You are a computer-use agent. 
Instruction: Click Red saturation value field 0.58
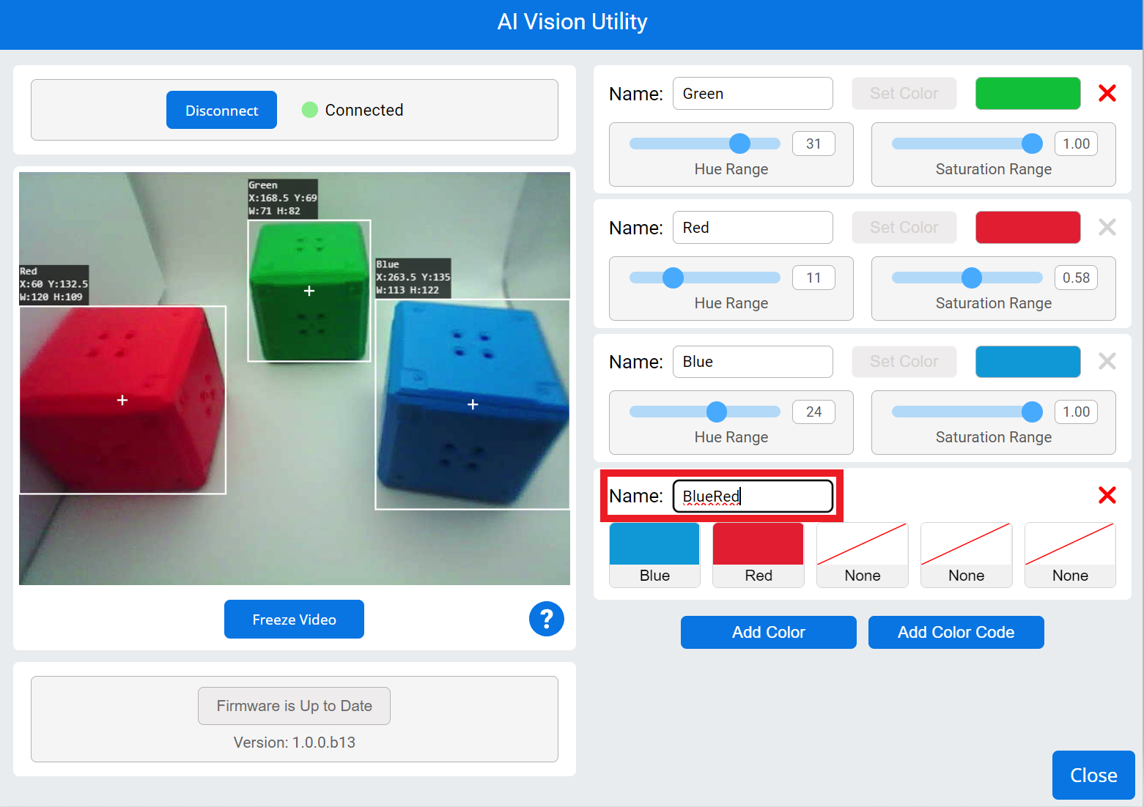click(x=1076, y=278)
